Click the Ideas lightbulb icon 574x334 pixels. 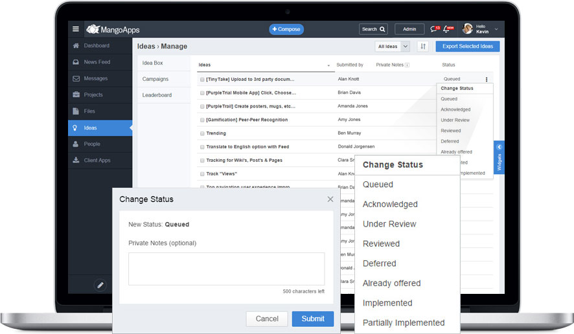pos(75,128)
